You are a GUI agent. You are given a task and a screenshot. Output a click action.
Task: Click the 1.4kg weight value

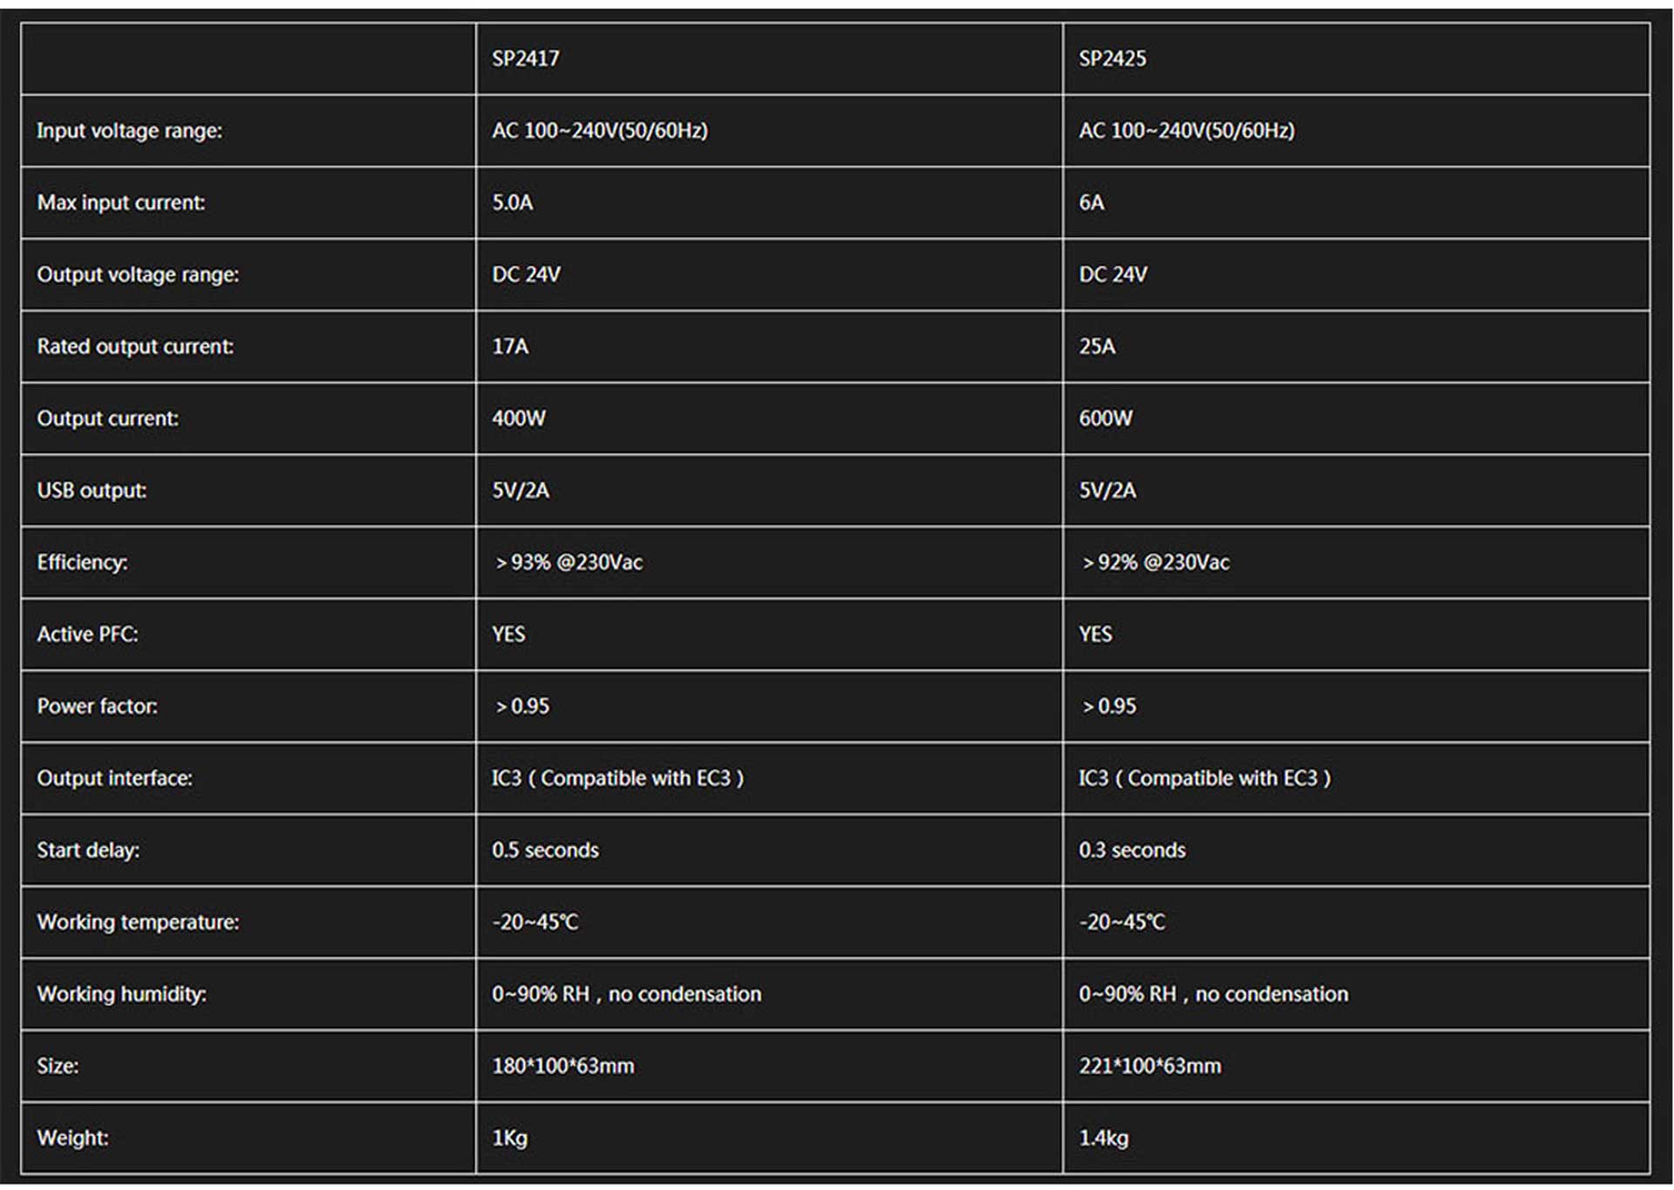[x=1104, y=1138]
